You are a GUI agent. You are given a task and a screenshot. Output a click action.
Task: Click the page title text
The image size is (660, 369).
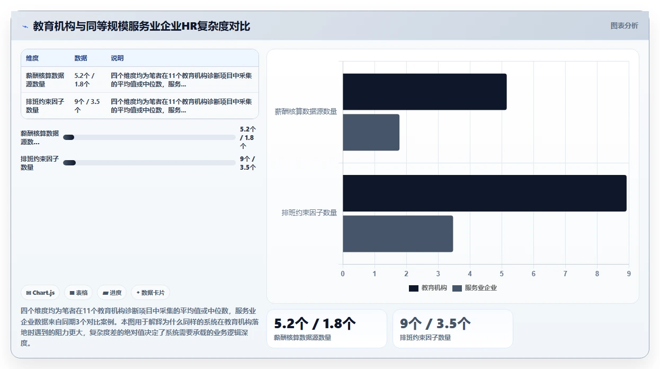point(141,27)
